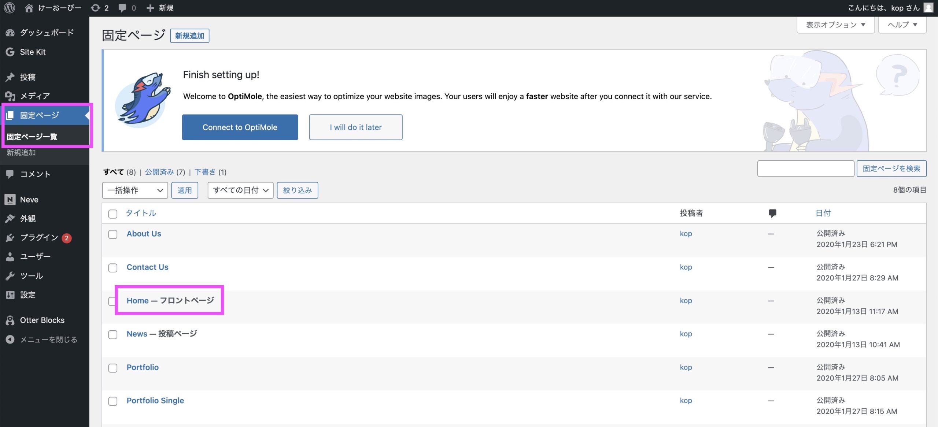Click author kop in Portfolio Single row
The height and width of the screenshot is (427, 938).
686,401
